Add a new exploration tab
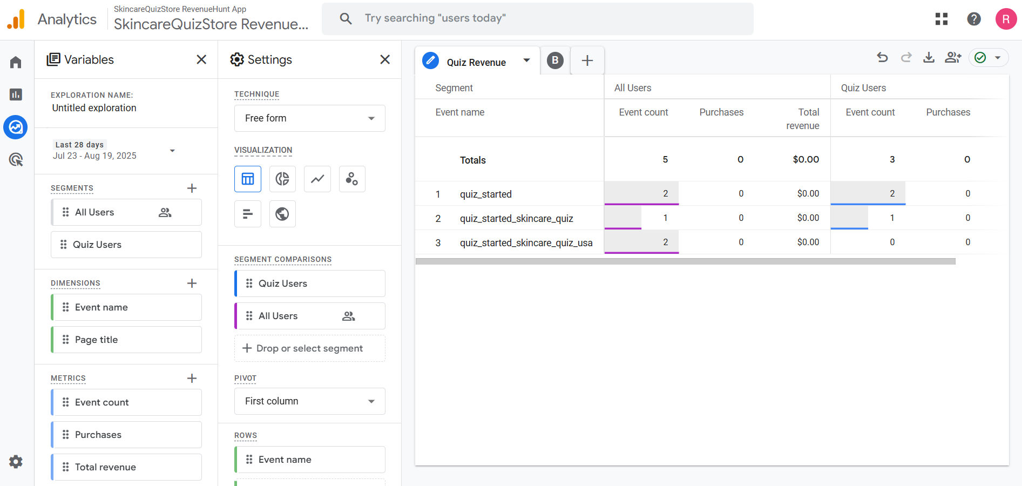The width and height of the screenshot is (1022, 486). pos(587,60)
